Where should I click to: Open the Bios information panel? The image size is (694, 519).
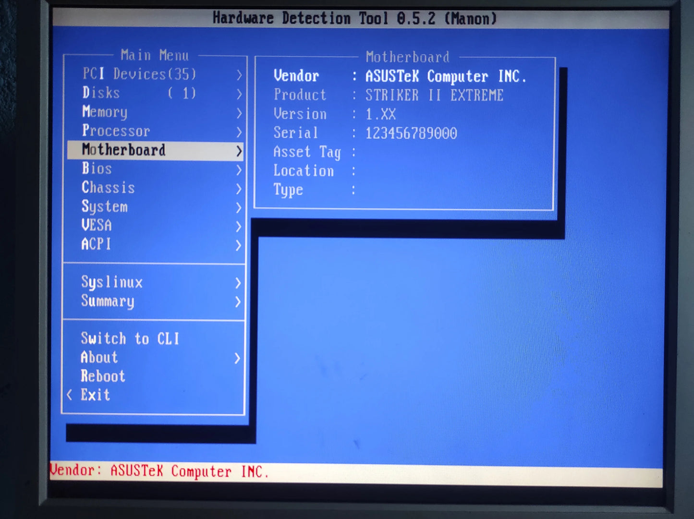point(96,169)
